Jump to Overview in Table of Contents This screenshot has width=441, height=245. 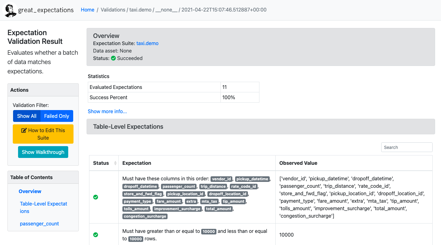tap(30, 191)
